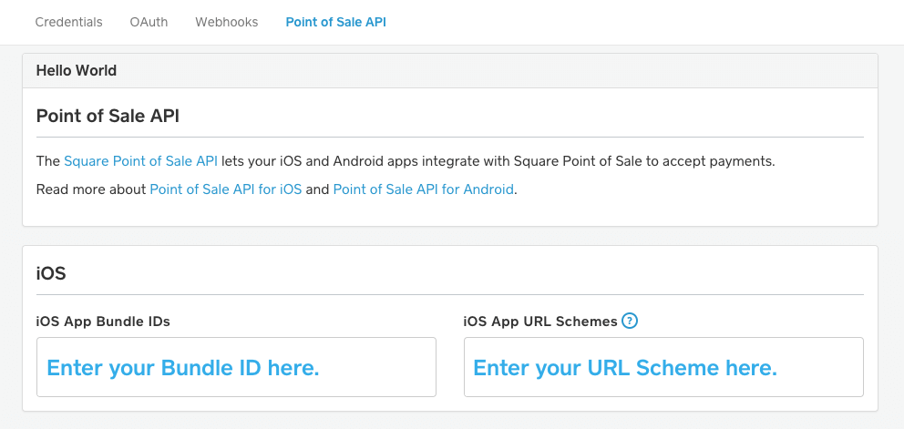Open the Credentials tab
The height and width of the screenshot is (429, 904).
pyautogui.click(x=68, y=23)
